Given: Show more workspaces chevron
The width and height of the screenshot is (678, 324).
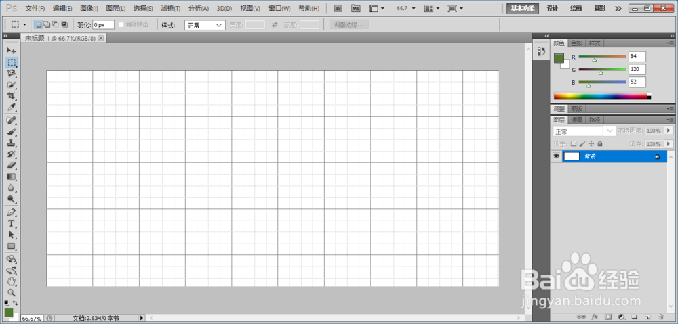Looking at the screenshot, I should point(618,8).
